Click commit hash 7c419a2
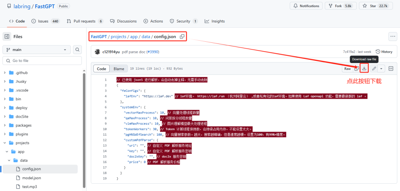The height and width of the screenshot is (191, 400). coord(349,52)
